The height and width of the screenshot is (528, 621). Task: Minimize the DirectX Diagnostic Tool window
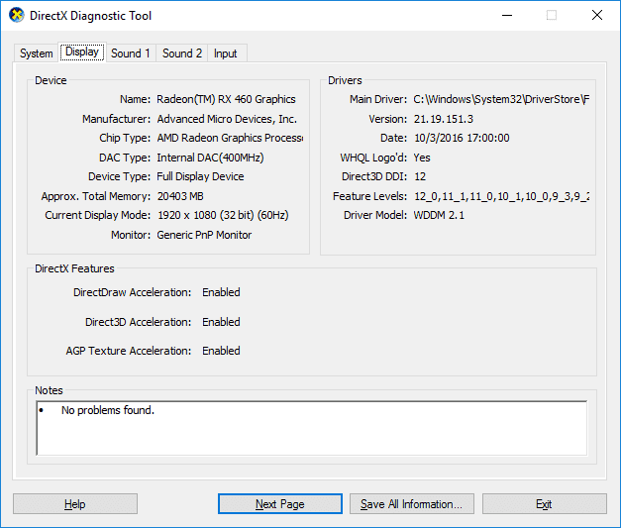point(506,16)
